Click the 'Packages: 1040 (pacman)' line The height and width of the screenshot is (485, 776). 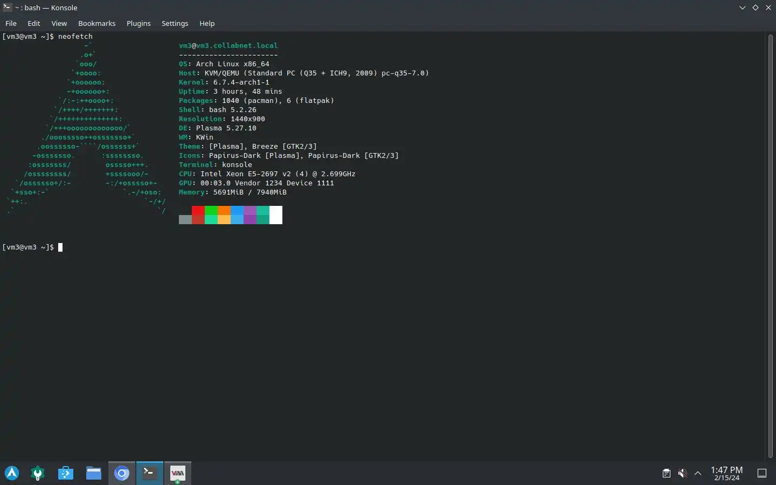(x=257, y=100)
